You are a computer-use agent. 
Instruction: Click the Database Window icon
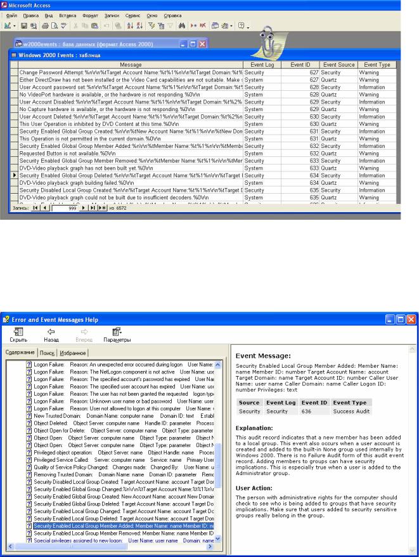point(215,25)
